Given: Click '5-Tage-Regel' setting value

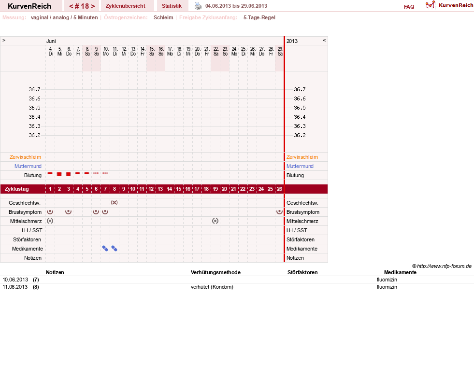Looking at the screenshot, I should pos(259,17).
